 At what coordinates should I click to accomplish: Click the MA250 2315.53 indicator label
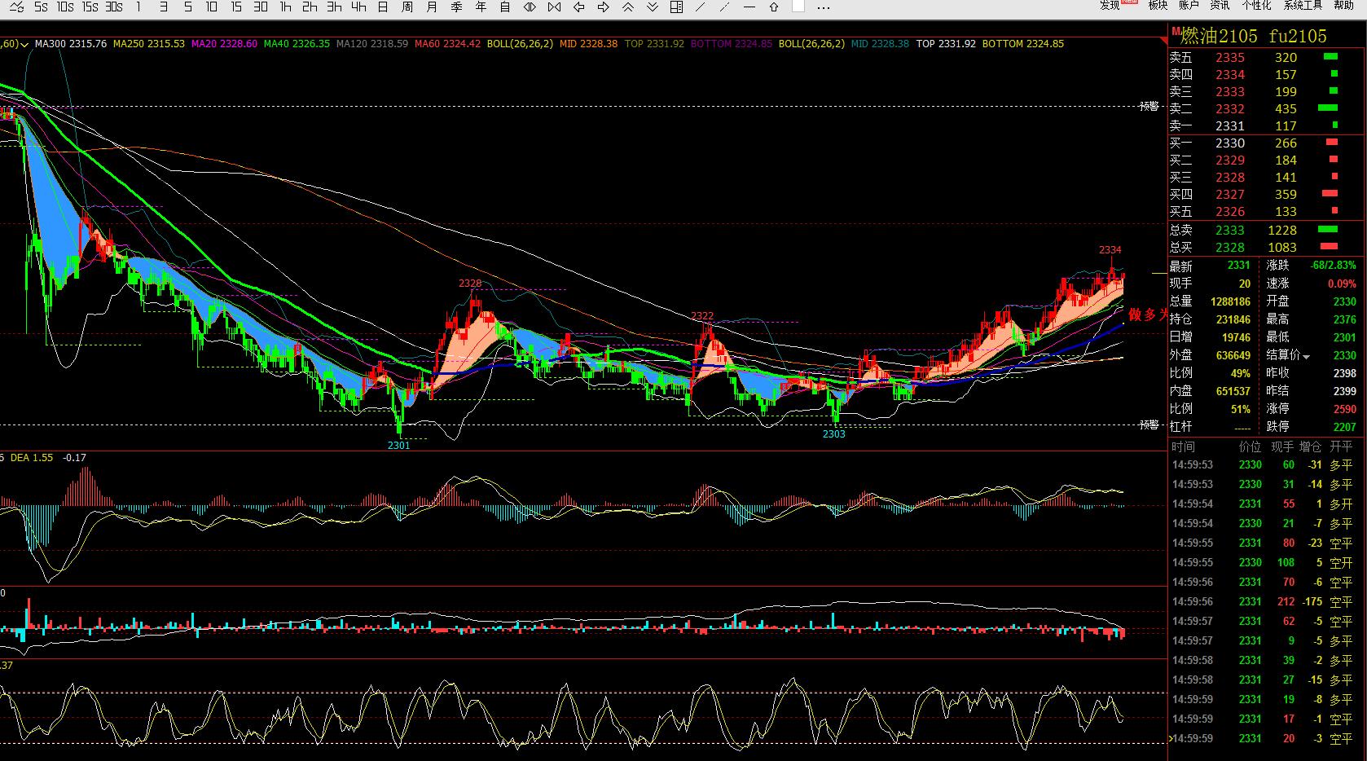pyautogui.click(x=149, y=44)
